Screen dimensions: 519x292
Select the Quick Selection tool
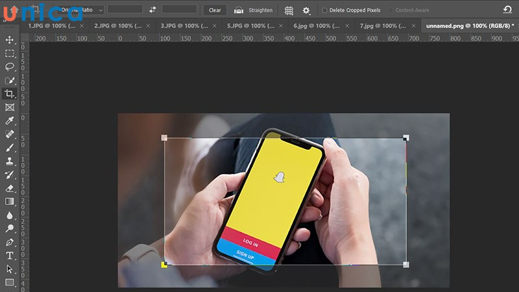coord(9,80)
